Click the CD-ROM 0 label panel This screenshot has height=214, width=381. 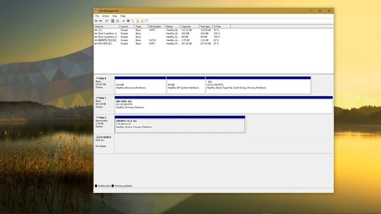click(x=104, y=144)
